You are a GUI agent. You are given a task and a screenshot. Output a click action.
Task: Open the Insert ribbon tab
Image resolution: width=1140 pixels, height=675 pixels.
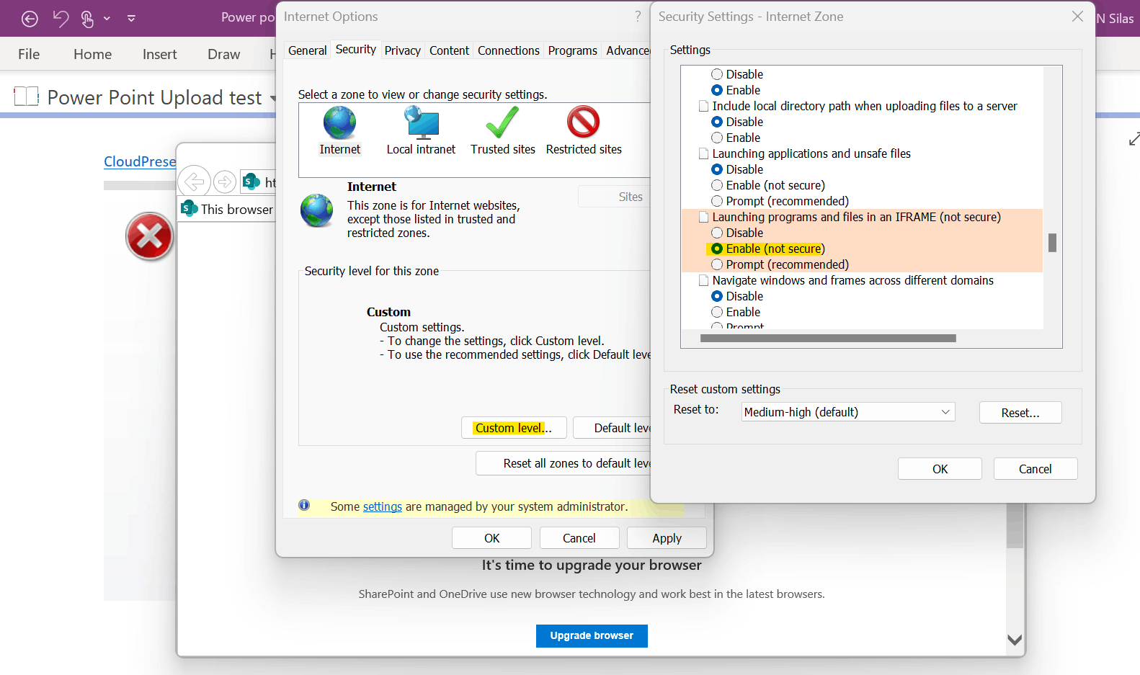pos(159,54)
